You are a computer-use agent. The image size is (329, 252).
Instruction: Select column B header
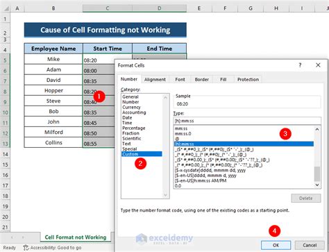point(53,8)
